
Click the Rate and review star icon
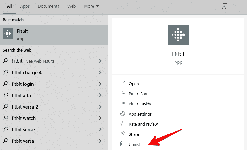(122, 123)
